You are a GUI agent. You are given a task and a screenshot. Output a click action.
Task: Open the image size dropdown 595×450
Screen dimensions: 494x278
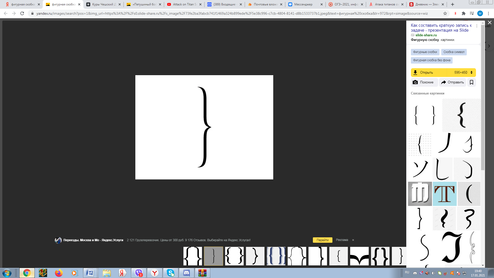point(463,73)
